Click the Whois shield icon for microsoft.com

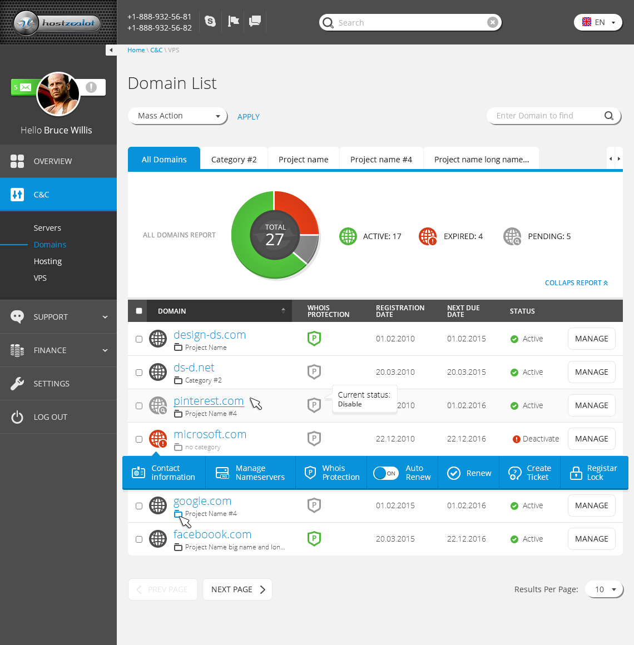click(314, 439)
